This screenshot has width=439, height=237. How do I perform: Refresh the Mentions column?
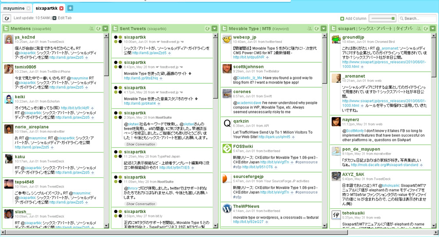tap(98, 28)
